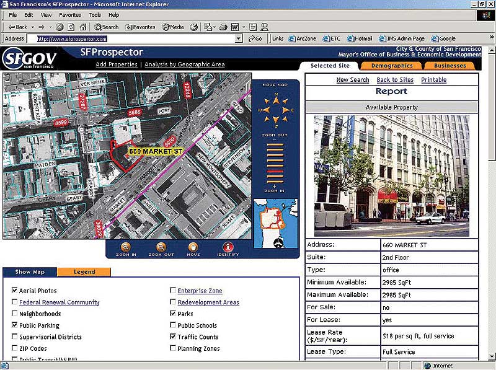Image resolution: width=496 pixels, height=370 pixels.
Task: Activate the Identify map tool
Action: 228,249
